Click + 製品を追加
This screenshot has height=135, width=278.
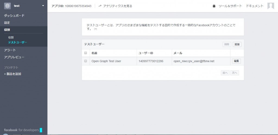coord(12,74)
